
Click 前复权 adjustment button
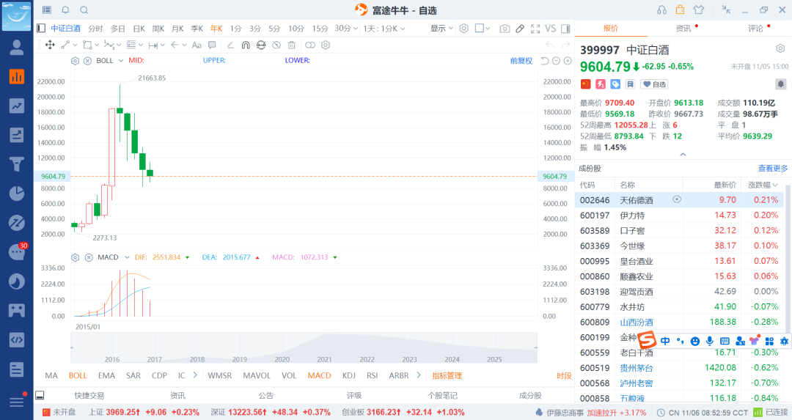521,61
